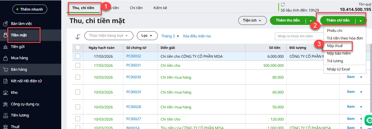372x129 pixels.
Task: Click the refresh data icon near Số liệu tính đến
Action: coord(283,4)
